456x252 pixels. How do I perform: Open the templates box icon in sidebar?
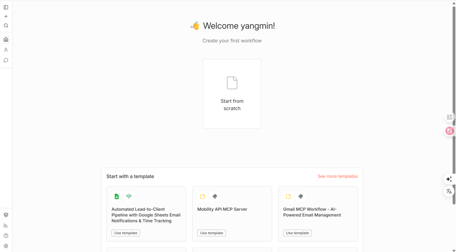[x=6, y=215]
